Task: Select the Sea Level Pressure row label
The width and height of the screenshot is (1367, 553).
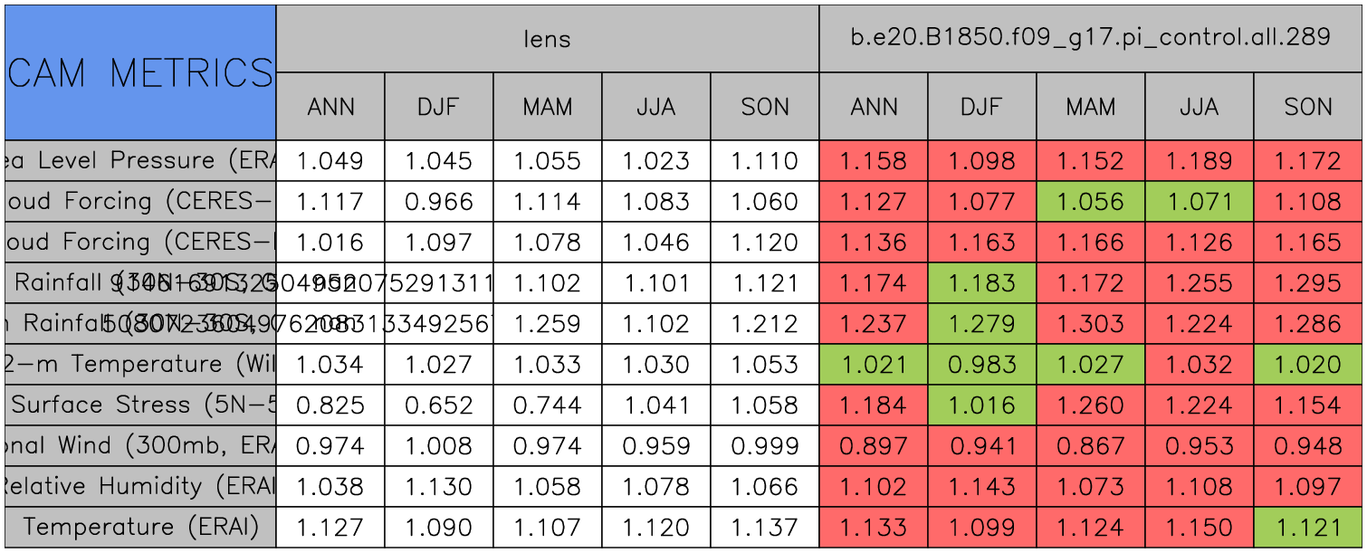Action: point(140,161)
